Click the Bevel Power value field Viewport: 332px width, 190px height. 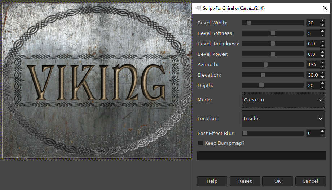pyautogui.click(x=312, y=54)
